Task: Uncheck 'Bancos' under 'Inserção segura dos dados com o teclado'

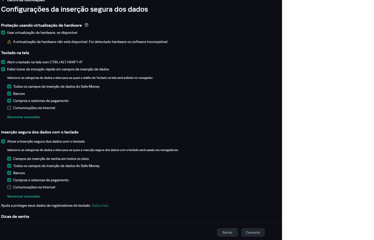Action: pos(9,173)
